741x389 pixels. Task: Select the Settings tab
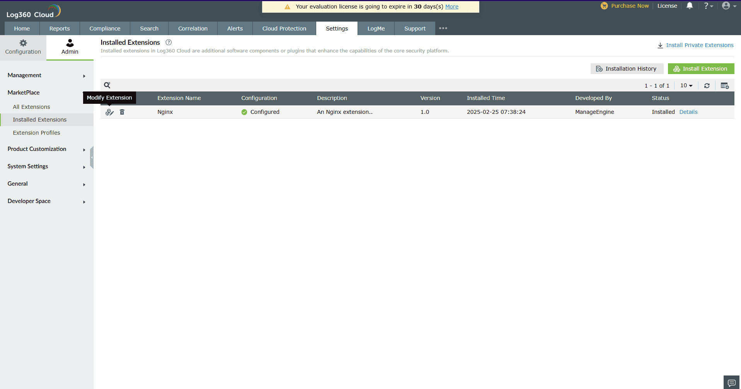(x=337, y=29)
